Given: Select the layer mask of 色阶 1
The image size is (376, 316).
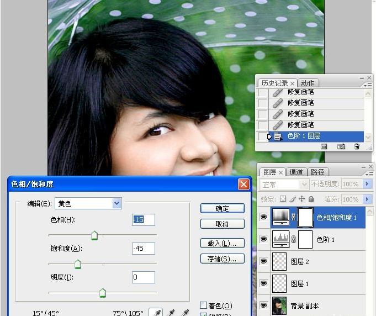Looking at the screenshot, I should (x=305, y=239).
